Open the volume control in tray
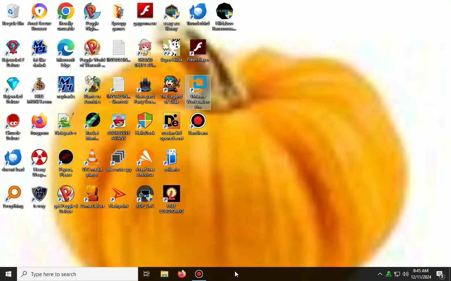 click(406, 274)
